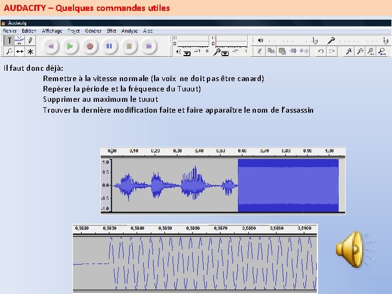
Task: Select the Draw pencil tool
Action: [x=30, y=40]
